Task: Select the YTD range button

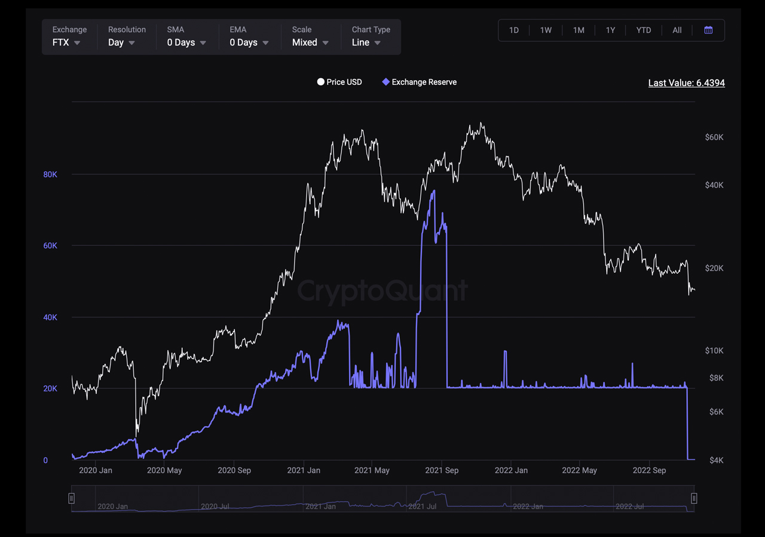Action: 644,30
